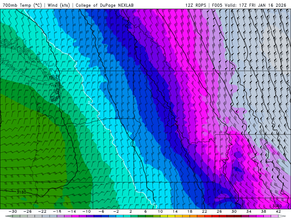Click the −30 label on the color scale
Viewport: 291px width, 218px height.
point(13,211)
